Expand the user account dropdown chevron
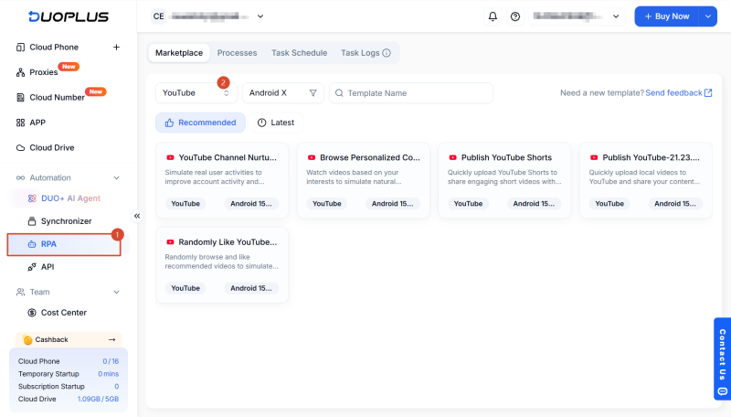This screenshot has height=417, width=731. [x=616, y=16]
